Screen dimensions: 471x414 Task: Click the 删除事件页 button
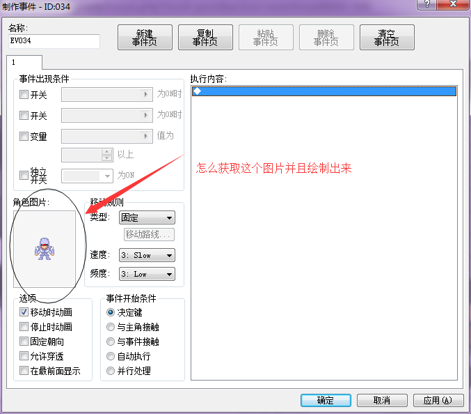(326, 38)
